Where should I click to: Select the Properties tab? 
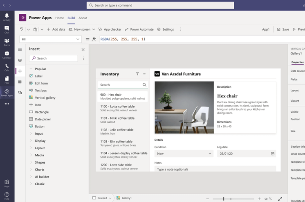297,62
